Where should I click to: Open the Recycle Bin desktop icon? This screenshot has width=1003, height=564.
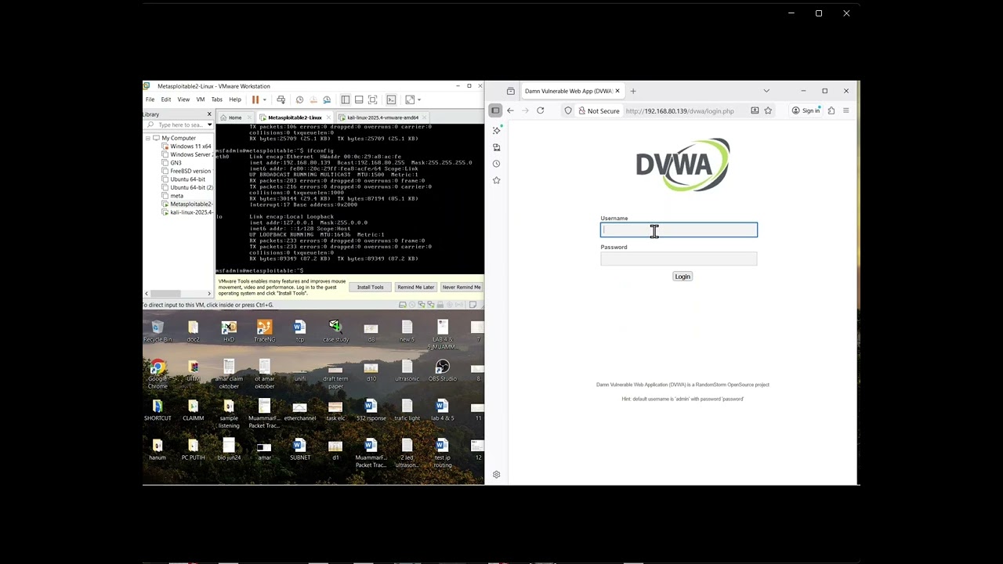tap(158, 331)
